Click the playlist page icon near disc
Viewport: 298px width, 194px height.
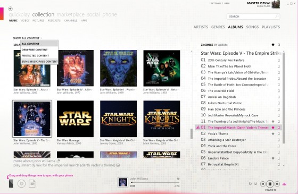tap(32, 183)
